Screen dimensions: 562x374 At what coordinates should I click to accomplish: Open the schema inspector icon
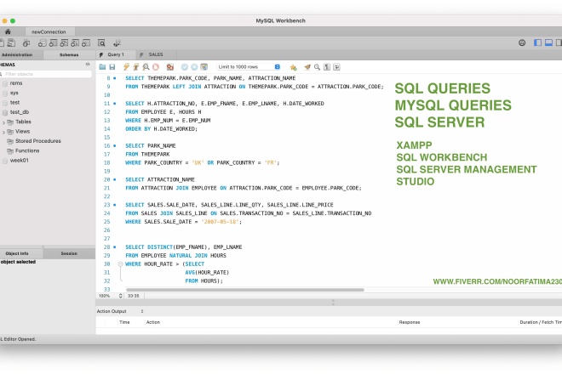tap(26, 43)
